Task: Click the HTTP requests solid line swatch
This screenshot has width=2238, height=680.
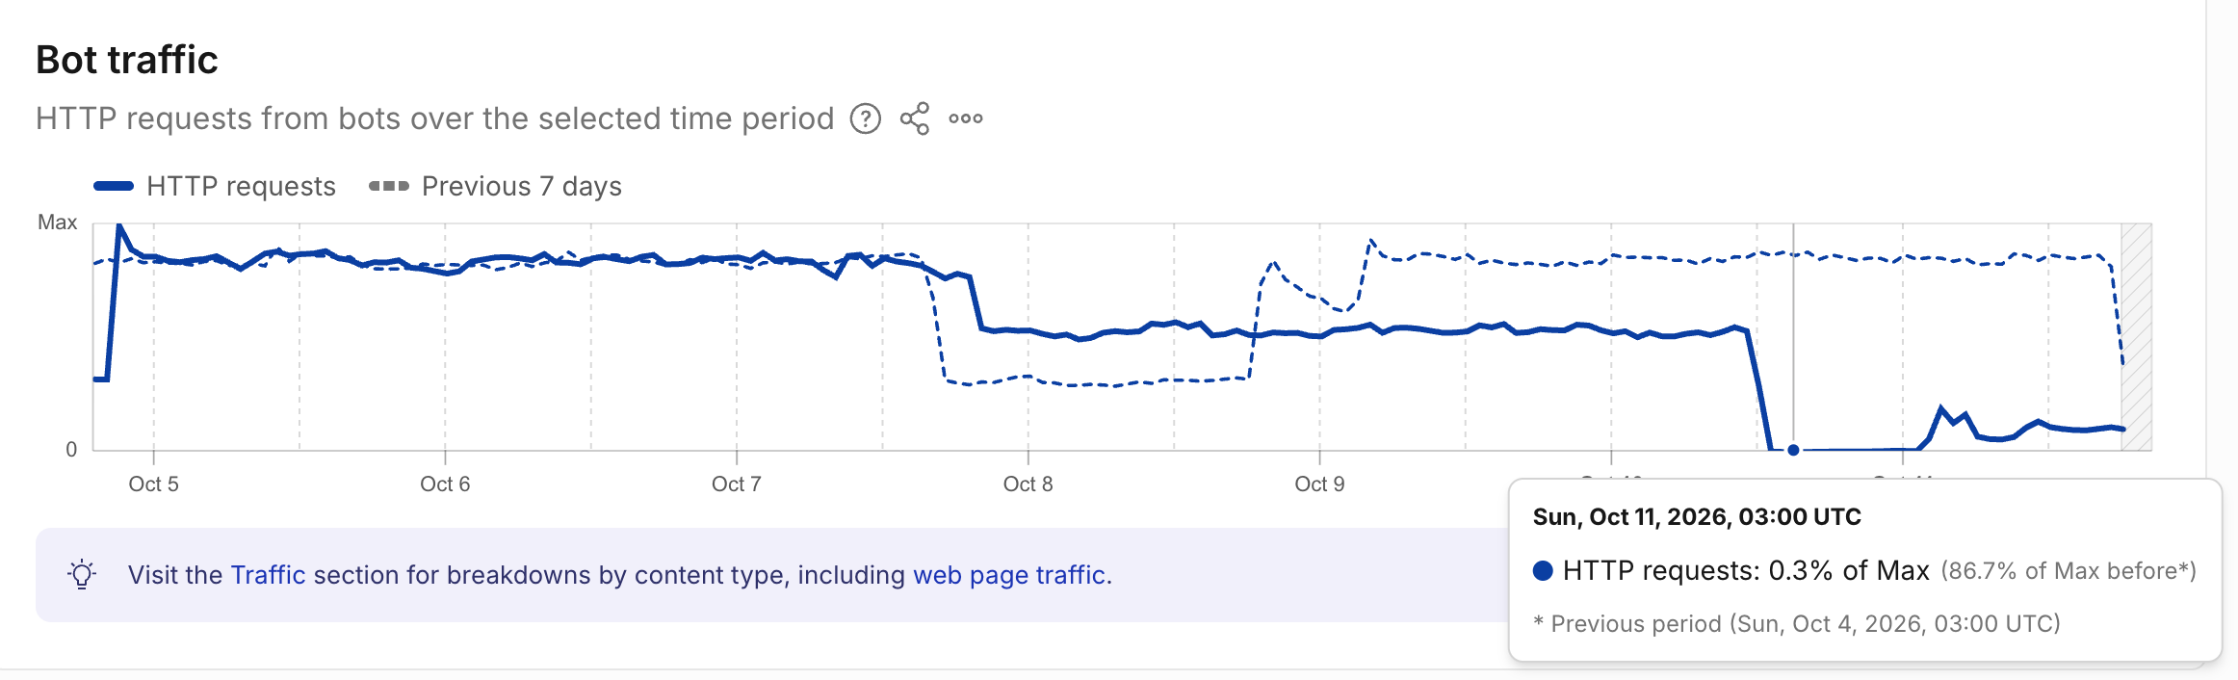Action: click(114, 186)
